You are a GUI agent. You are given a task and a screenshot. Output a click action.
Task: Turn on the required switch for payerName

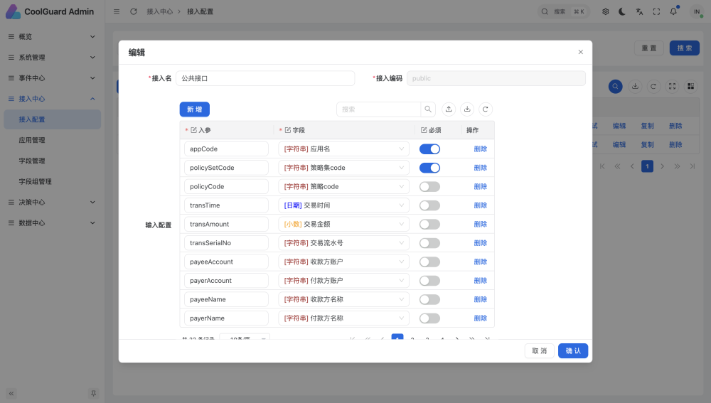pos(429,318)
